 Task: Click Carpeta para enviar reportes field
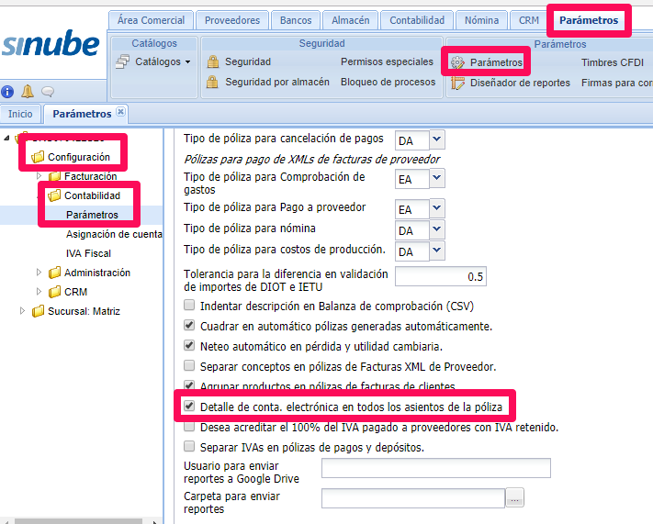[x=413, y=497]
